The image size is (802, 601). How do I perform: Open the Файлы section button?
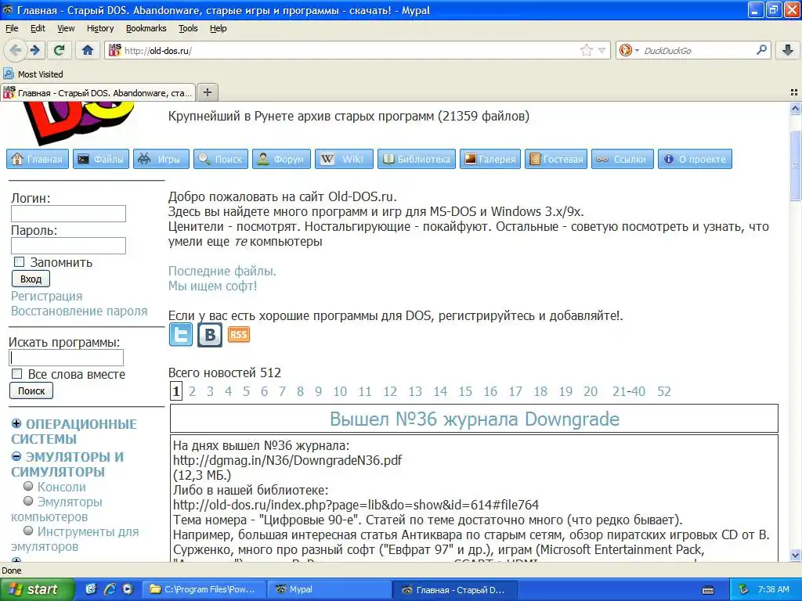pyautogui.click(x=101, y=159)
